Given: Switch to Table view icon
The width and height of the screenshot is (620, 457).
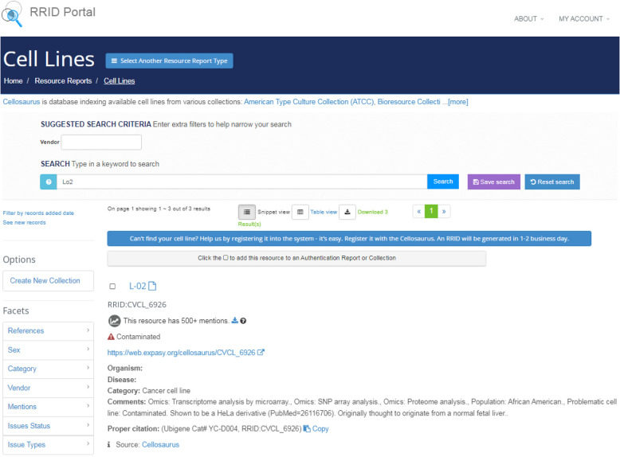Looking at the screenshot, I should point(300,212).
